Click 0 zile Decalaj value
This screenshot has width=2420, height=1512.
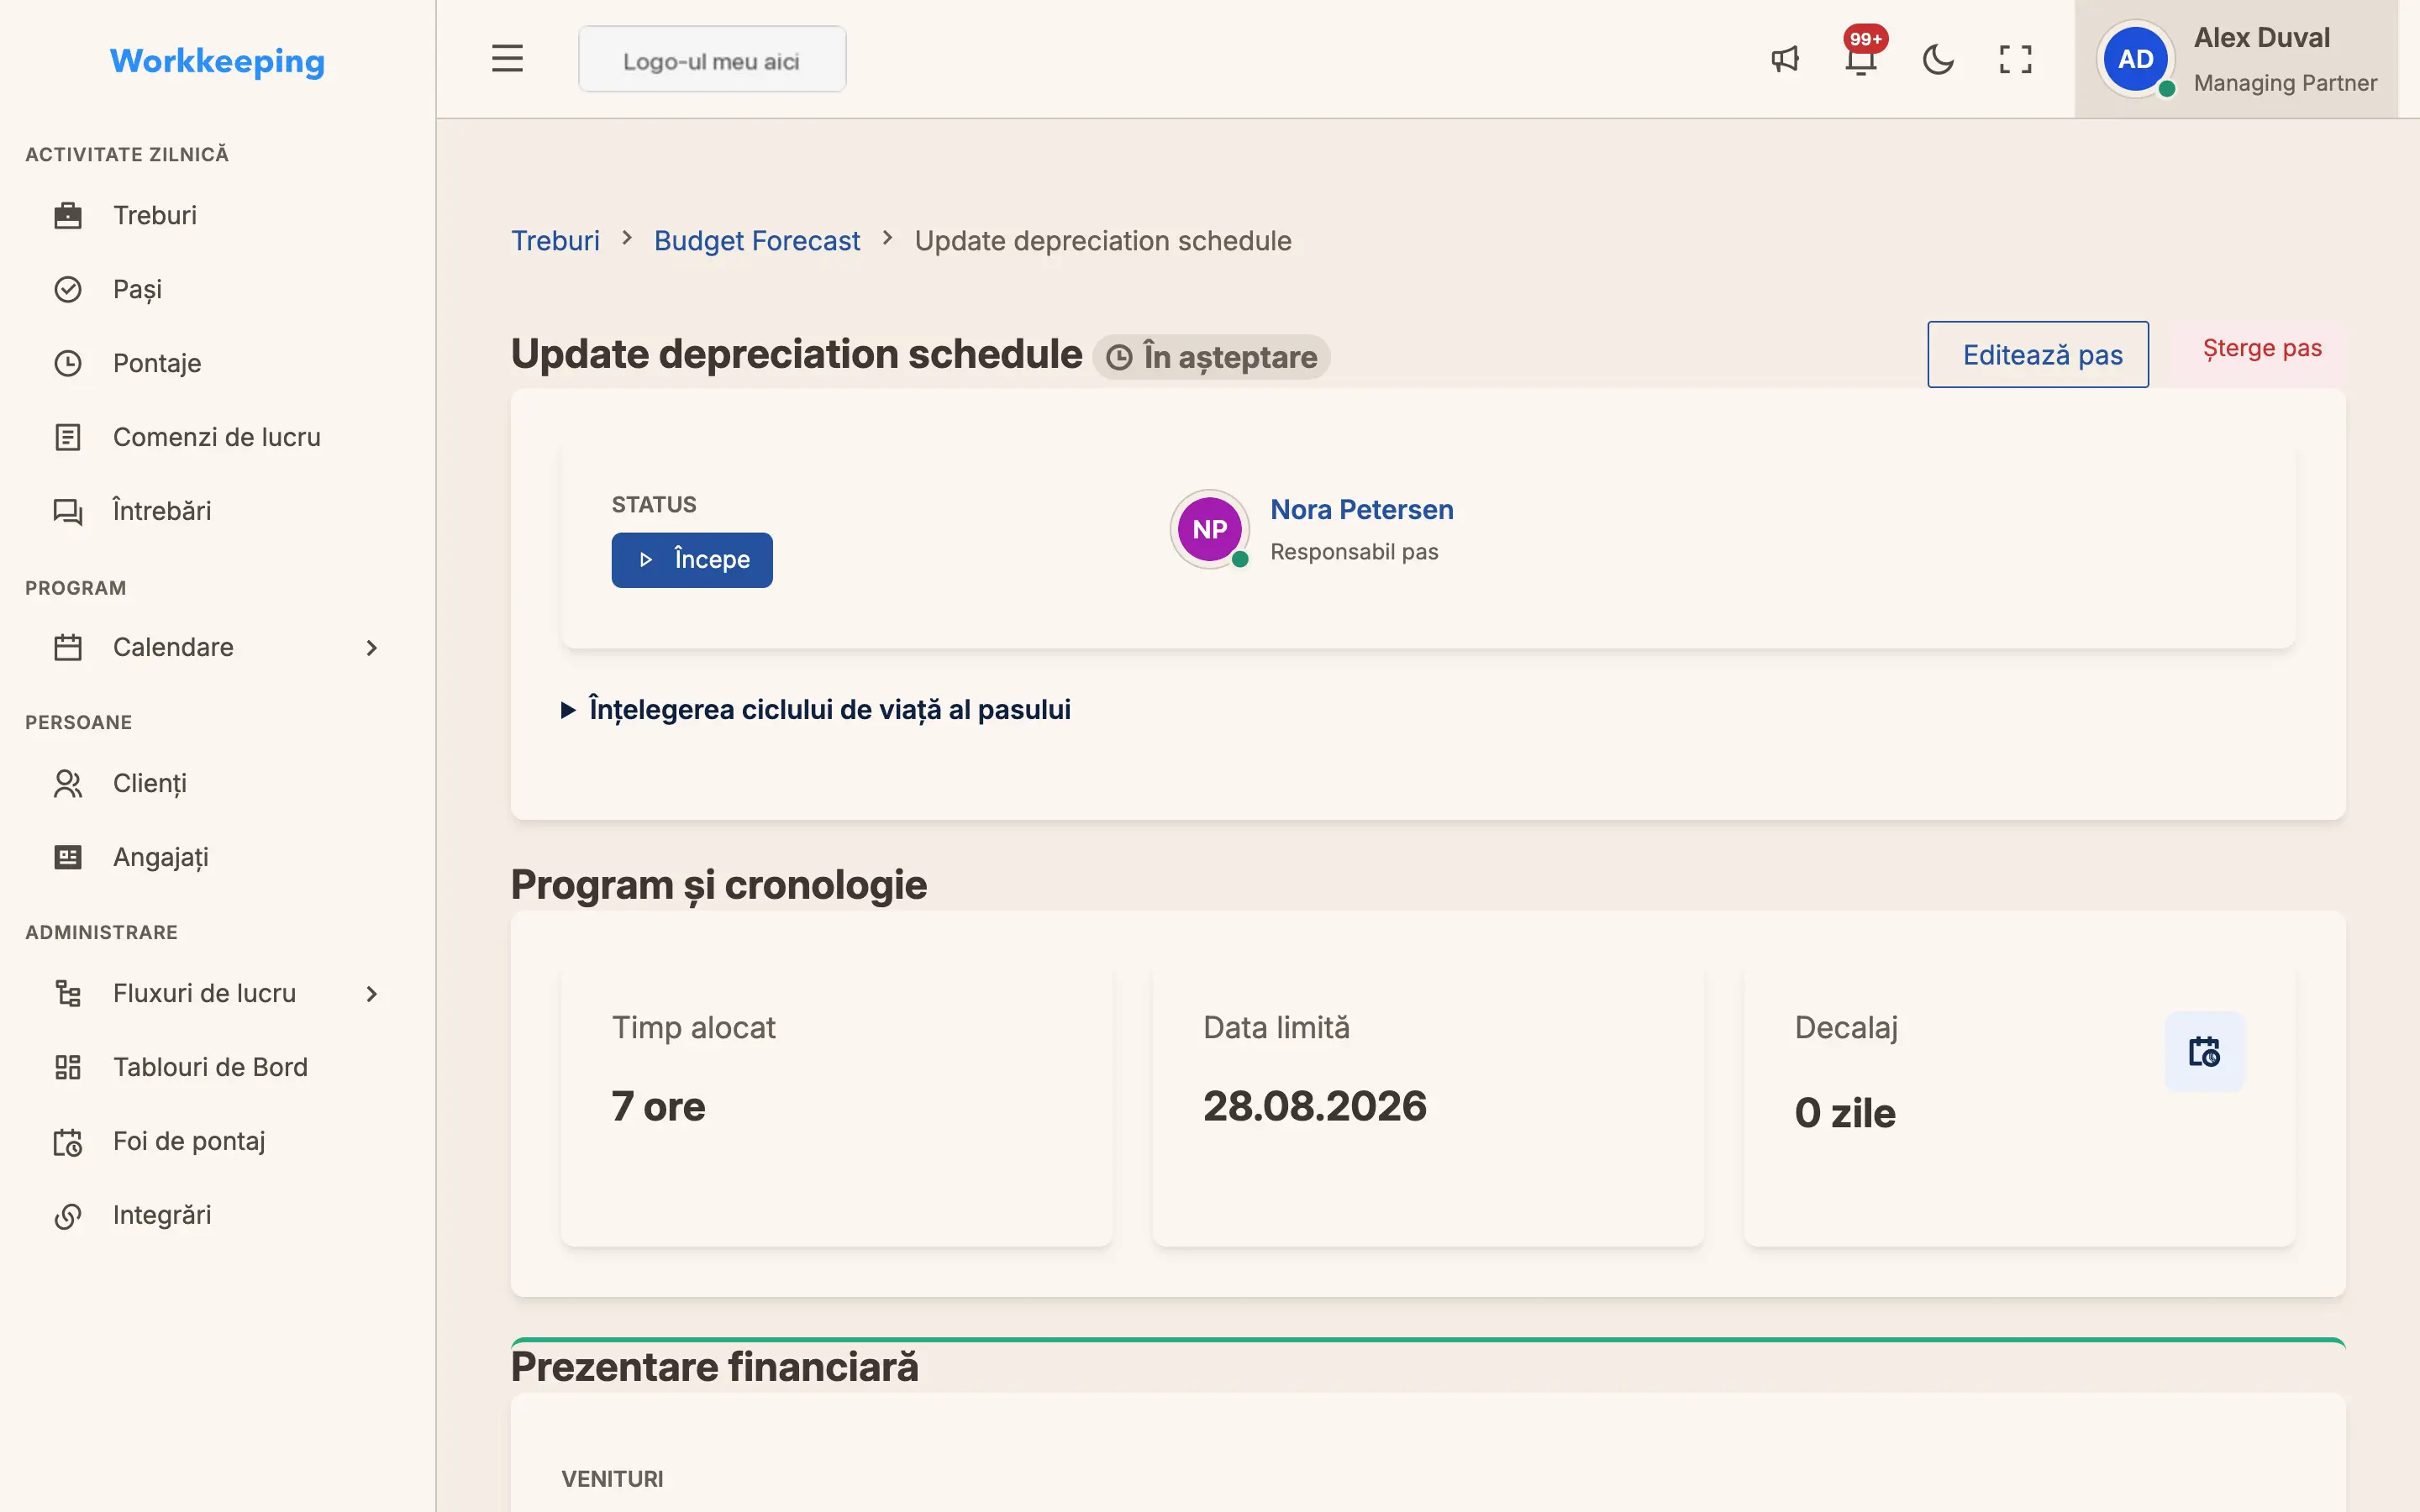(x=1845, y=1113)
